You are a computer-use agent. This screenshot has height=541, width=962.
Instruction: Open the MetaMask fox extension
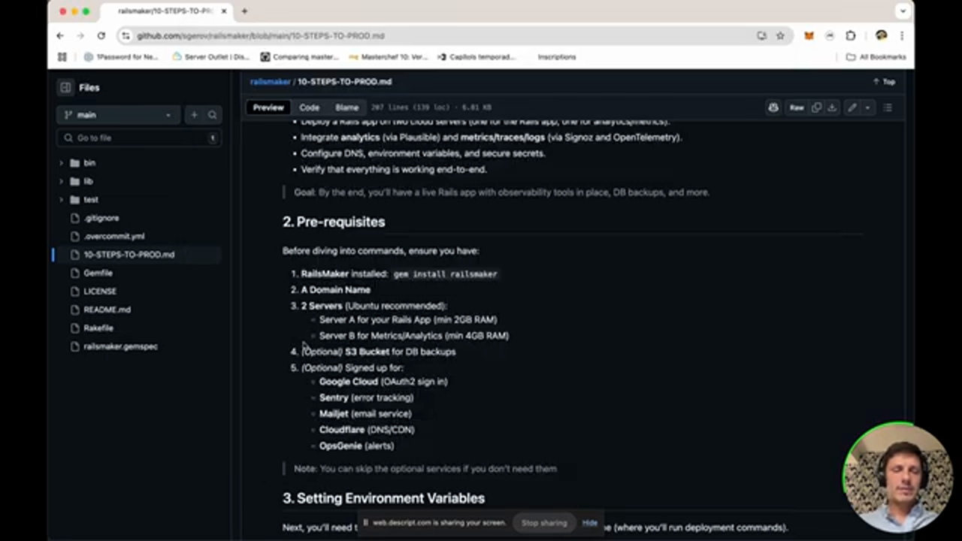pyautogui.click(x=809, y=35)
